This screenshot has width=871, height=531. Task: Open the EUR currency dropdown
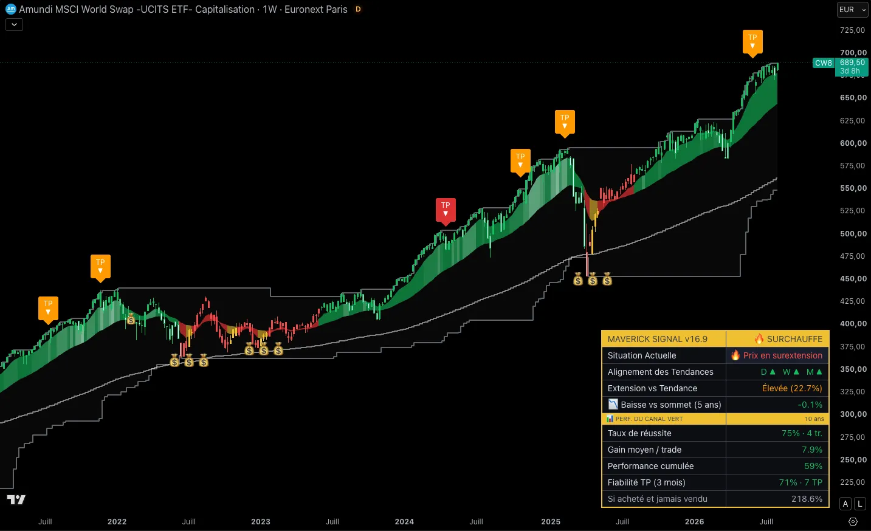852,10
